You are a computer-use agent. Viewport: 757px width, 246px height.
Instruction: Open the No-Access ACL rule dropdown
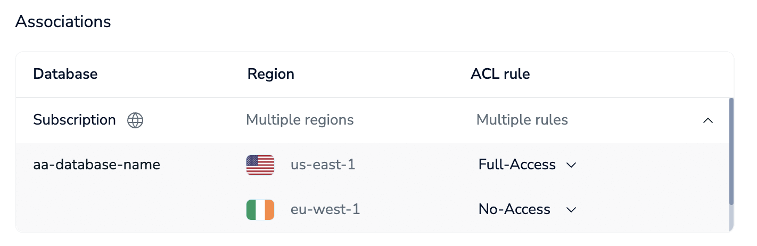[527, 210]
